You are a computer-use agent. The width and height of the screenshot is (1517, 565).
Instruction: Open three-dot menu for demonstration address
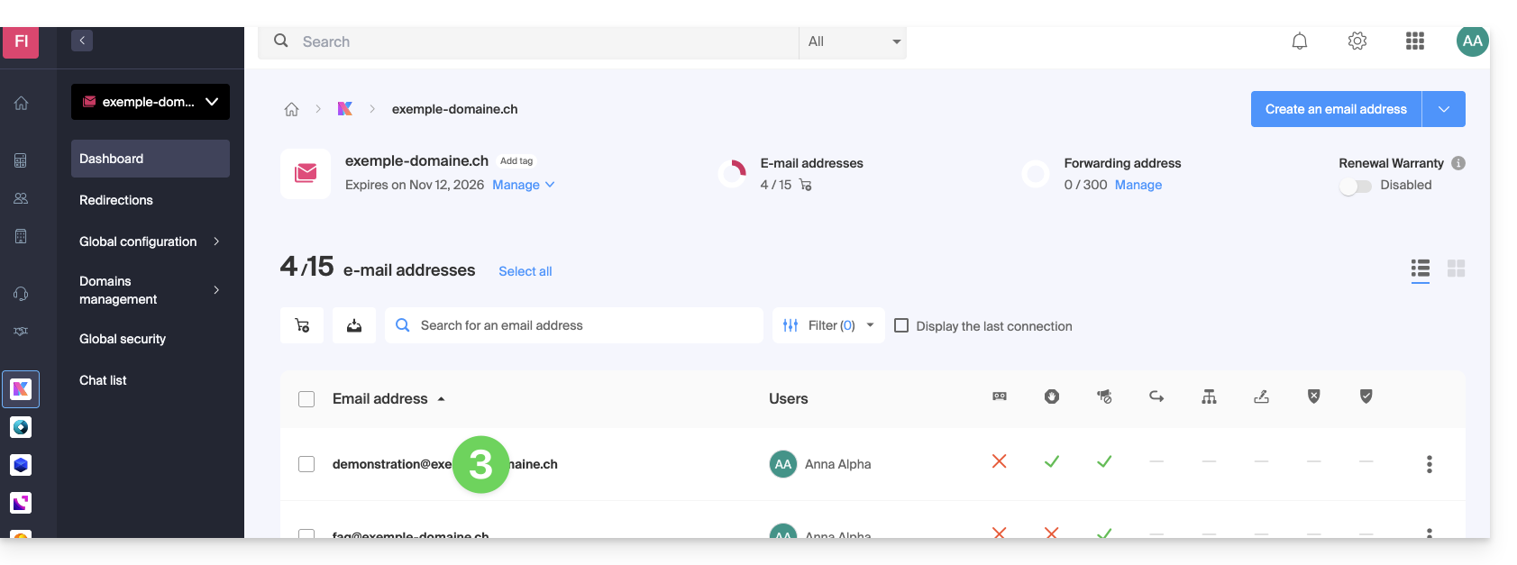click(1429, 464)
